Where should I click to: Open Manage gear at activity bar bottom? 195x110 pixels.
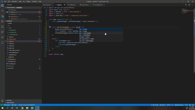[x=2, y=101]
